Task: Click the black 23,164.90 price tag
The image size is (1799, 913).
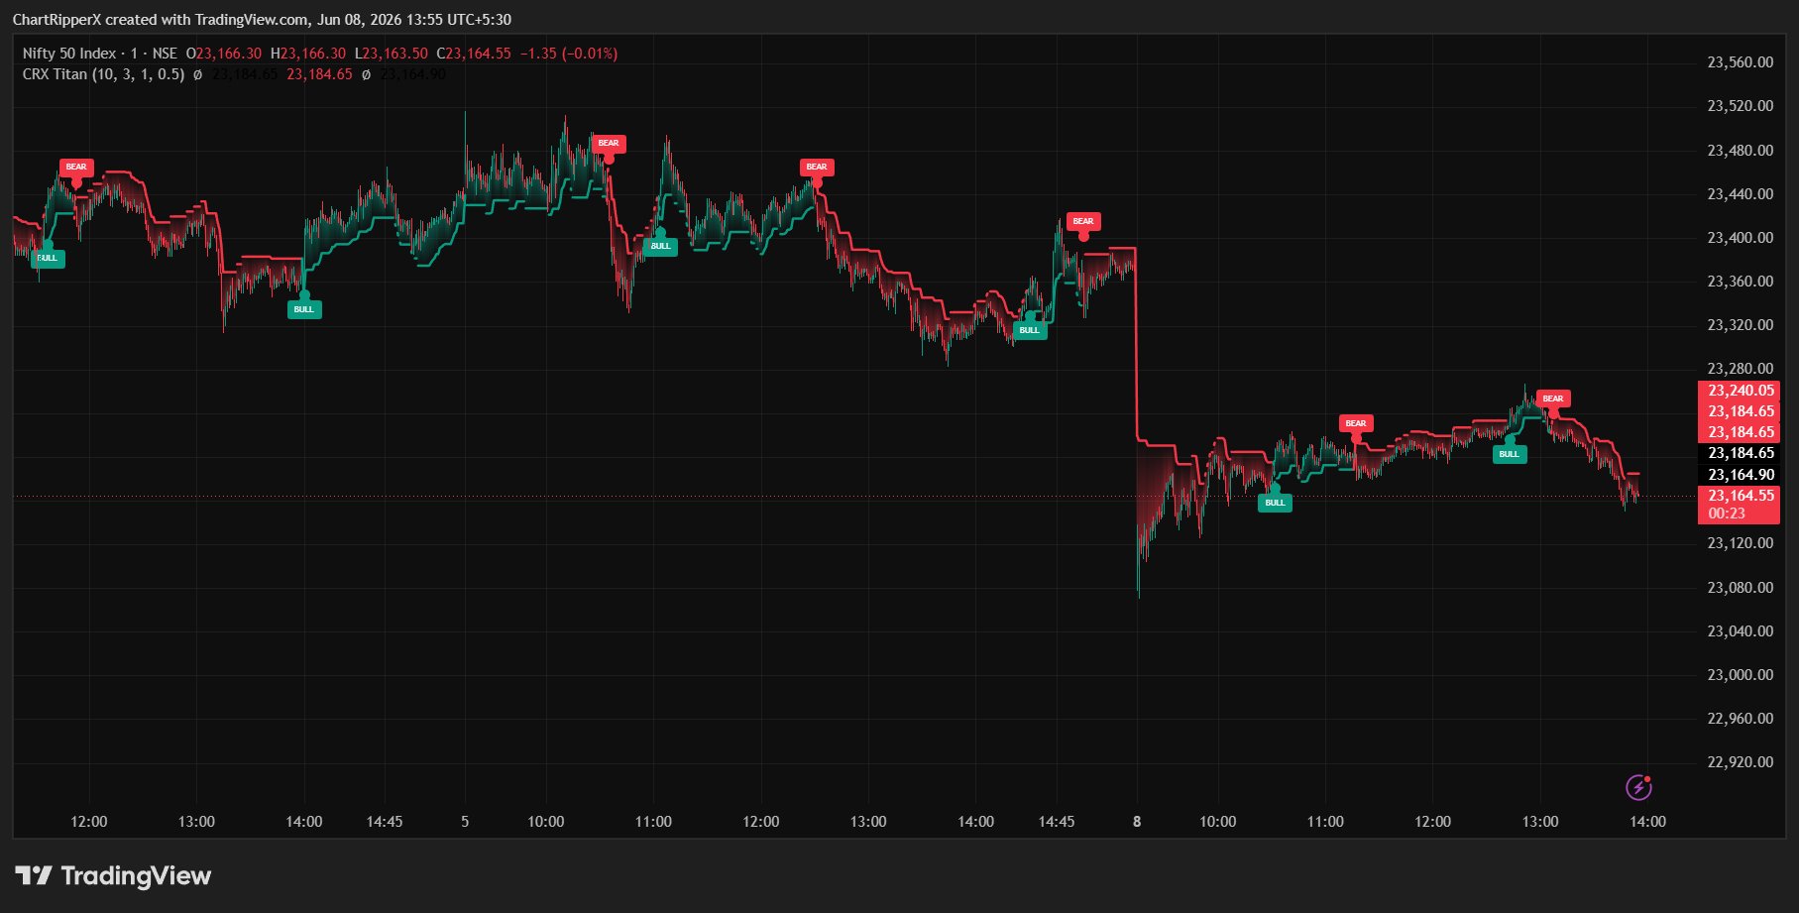Action: click(1740, 475)
